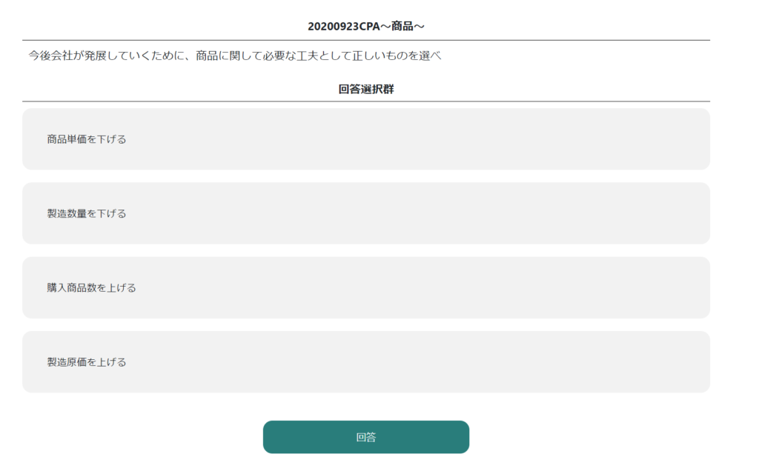This screenshot has width=759, height=474.
Task: Select the answer 商品単価を下げる
Action: coord(366,138)
